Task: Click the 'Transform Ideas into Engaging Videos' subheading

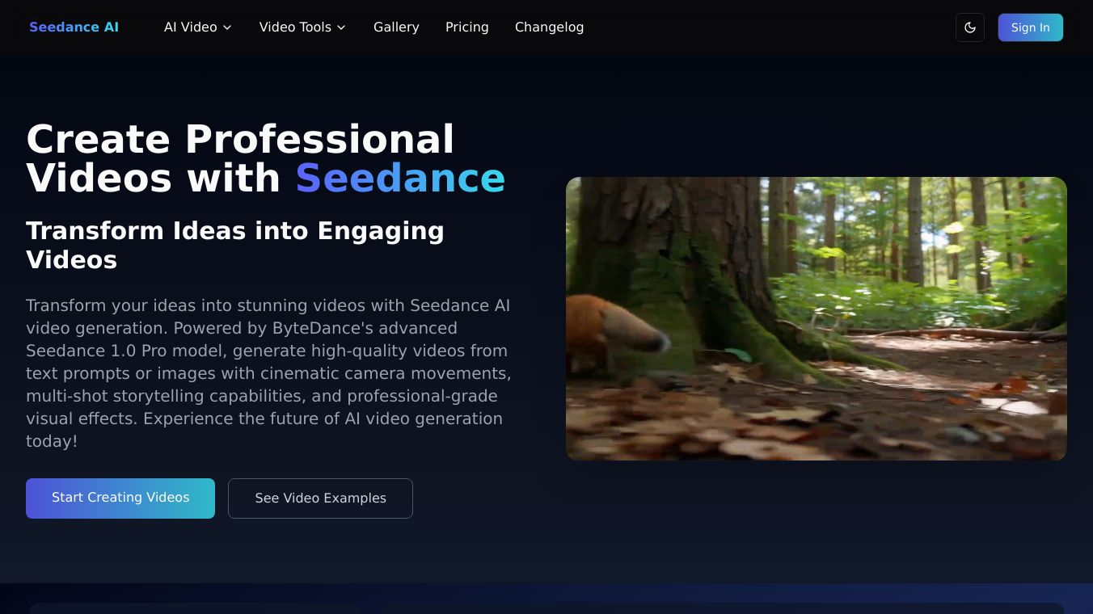Action: 235,245
